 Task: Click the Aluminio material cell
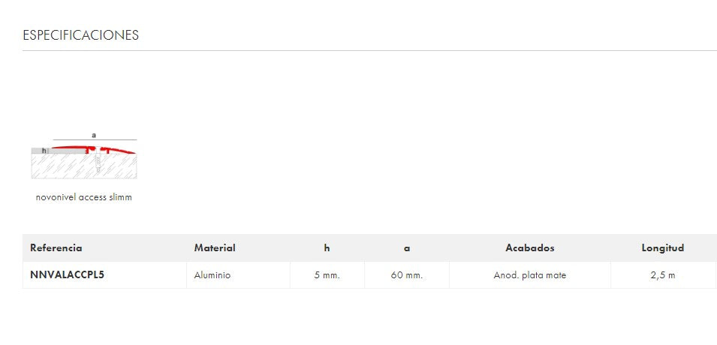point(212,275)
